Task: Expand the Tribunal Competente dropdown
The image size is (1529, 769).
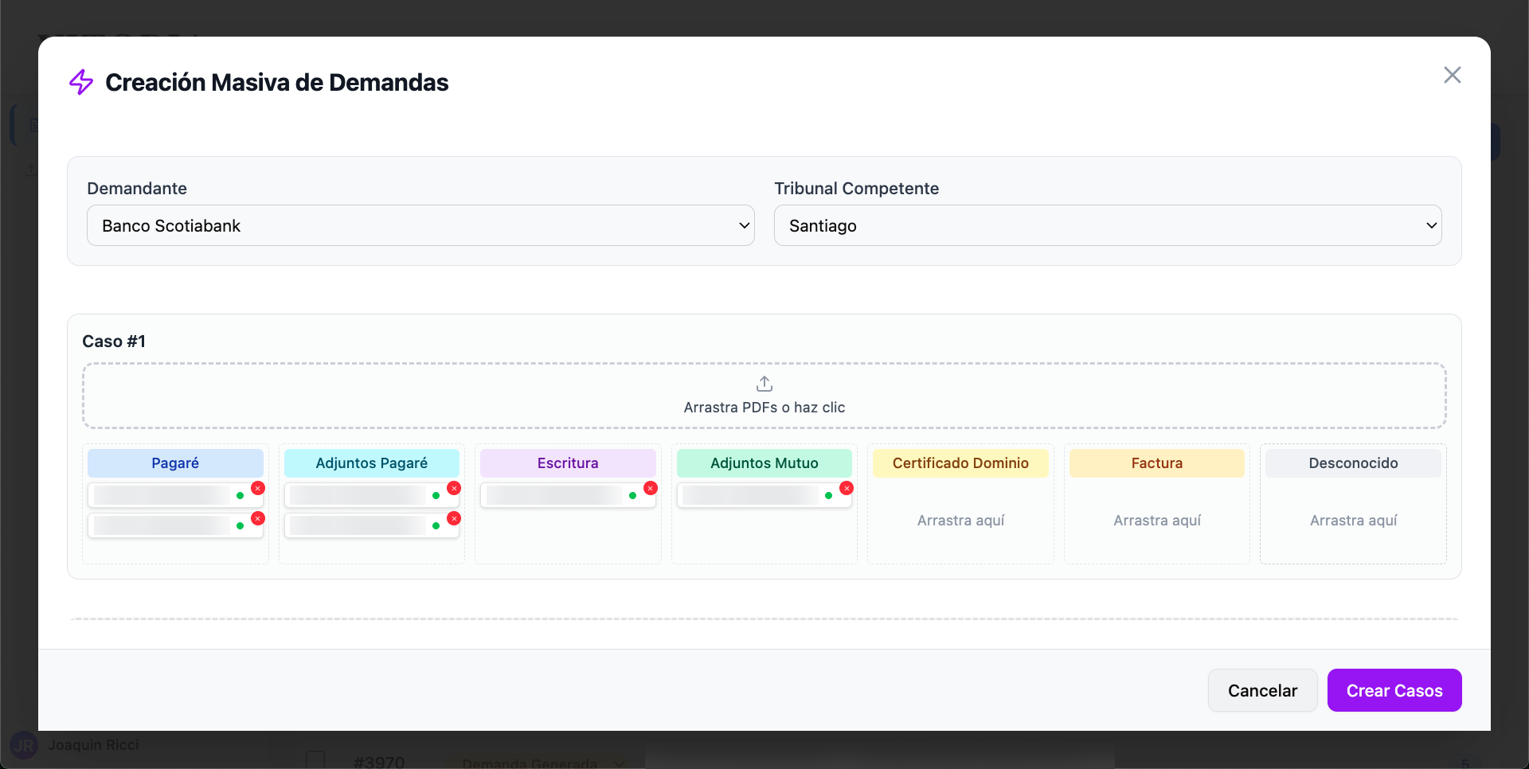Action: [x=1108, y=225]
